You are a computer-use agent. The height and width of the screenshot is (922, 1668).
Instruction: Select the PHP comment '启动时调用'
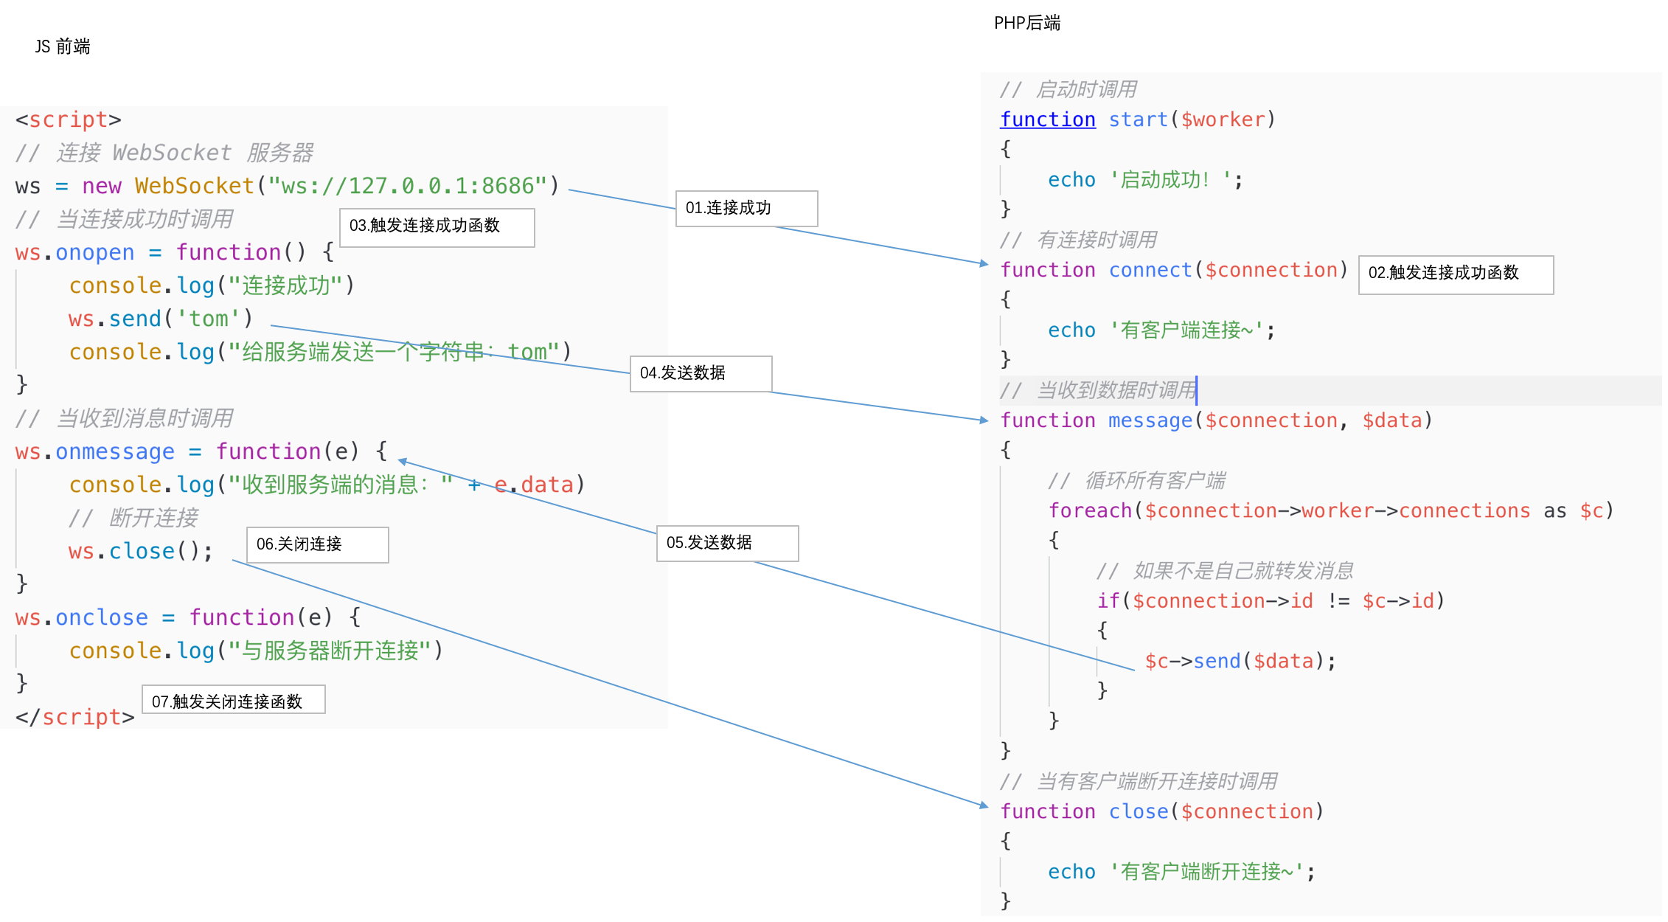tap(1068, 89)
